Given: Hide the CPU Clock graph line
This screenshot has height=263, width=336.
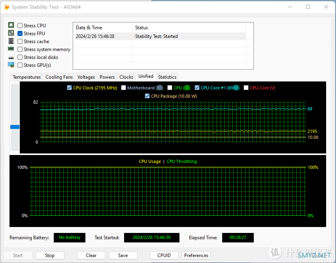Looking at the screenshot, I should coord(69,88).
